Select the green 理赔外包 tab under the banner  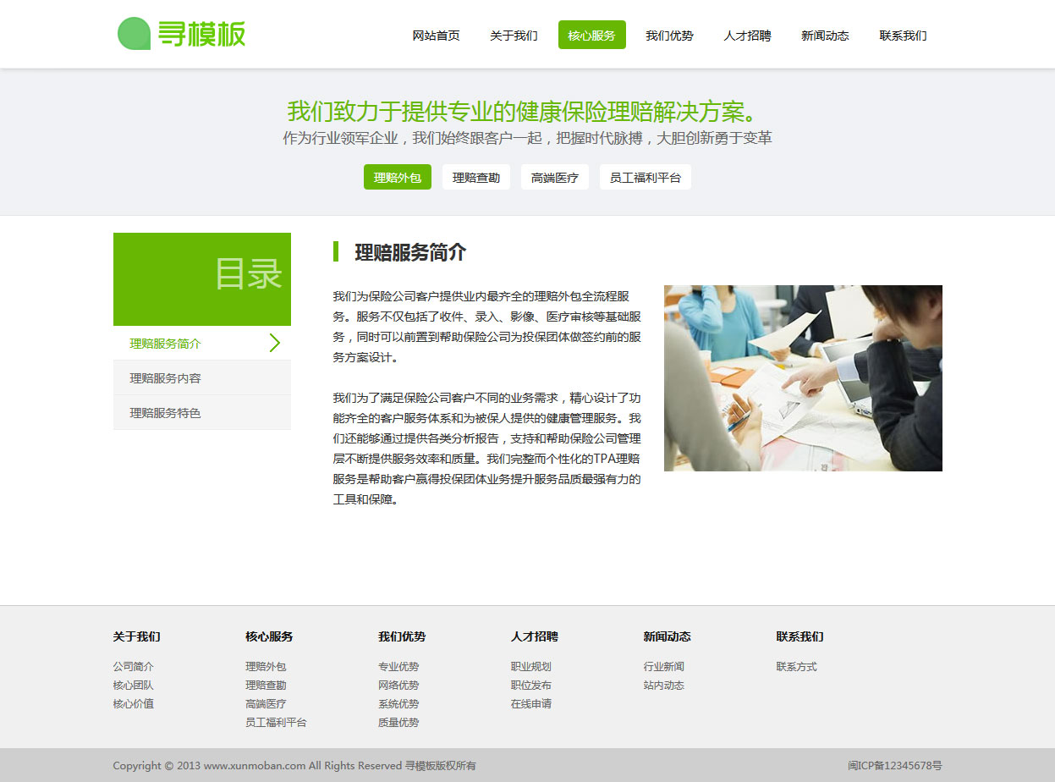click(x=398, y=178)
